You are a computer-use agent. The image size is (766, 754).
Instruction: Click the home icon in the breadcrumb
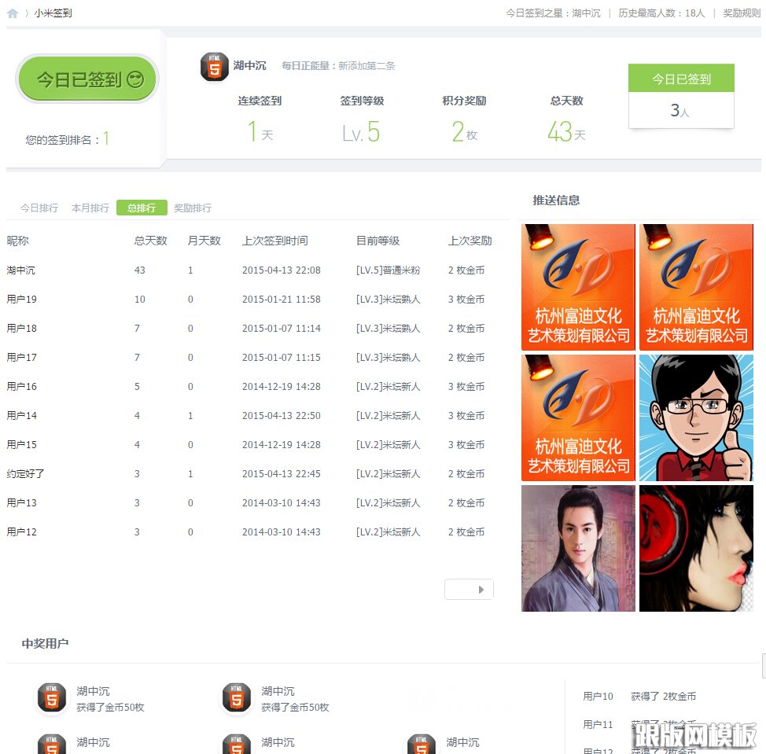pos(11,13)
